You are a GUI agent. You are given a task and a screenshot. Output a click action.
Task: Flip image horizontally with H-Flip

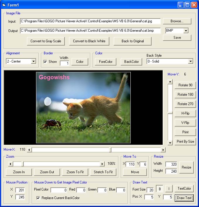click(x=185, y=113)
